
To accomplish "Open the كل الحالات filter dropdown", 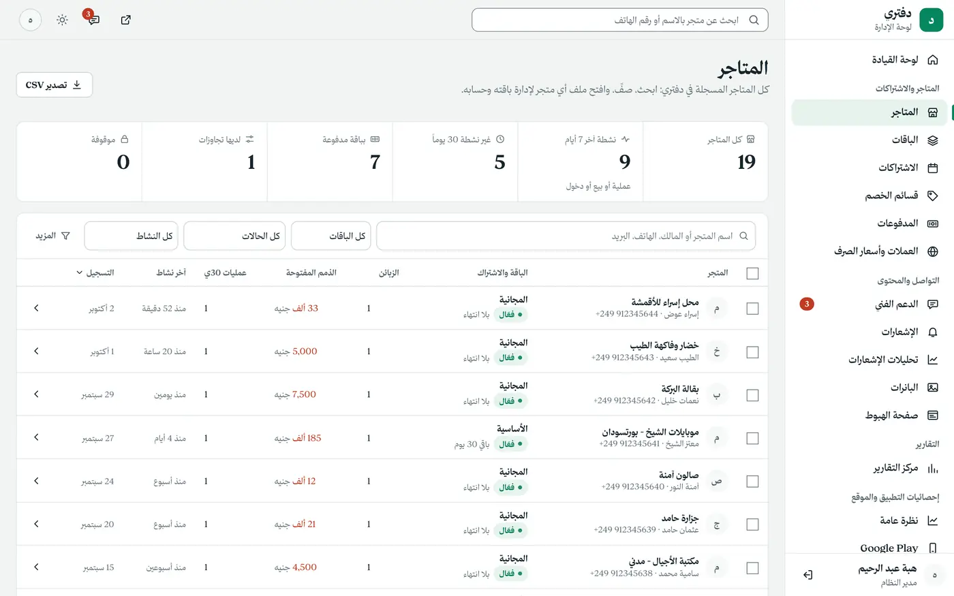I will click(234, 236).
